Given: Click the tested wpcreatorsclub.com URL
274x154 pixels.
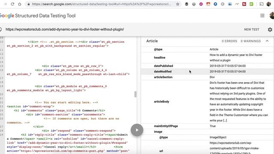Looking at the screenshot, I should [65, 30].
